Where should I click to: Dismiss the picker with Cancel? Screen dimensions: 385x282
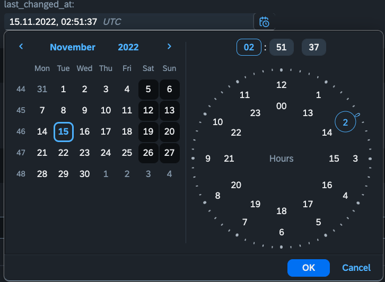356,268
